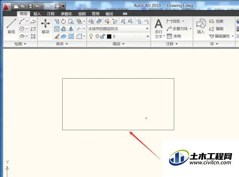The image size is (239, 177).
Task: Click 线性 linear dimension button
Action: coord(174,21)
